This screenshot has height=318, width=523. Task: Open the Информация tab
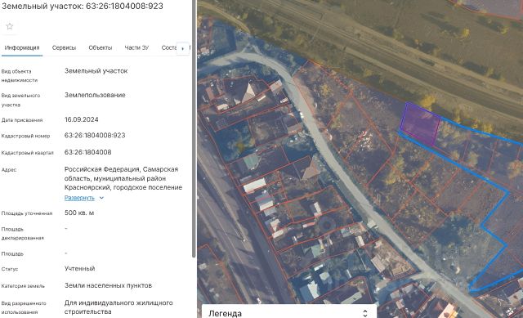[22, 47]
